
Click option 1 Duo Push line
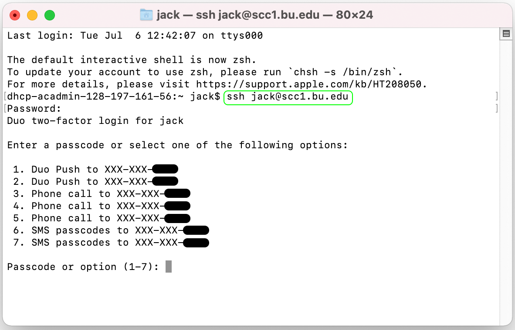tap(95, 170)
